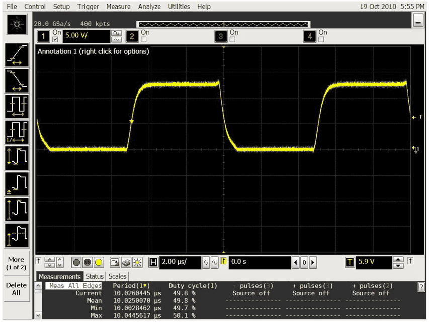Click the larger-wave icon beside channel 1 scale

click(x=116, y=33)
